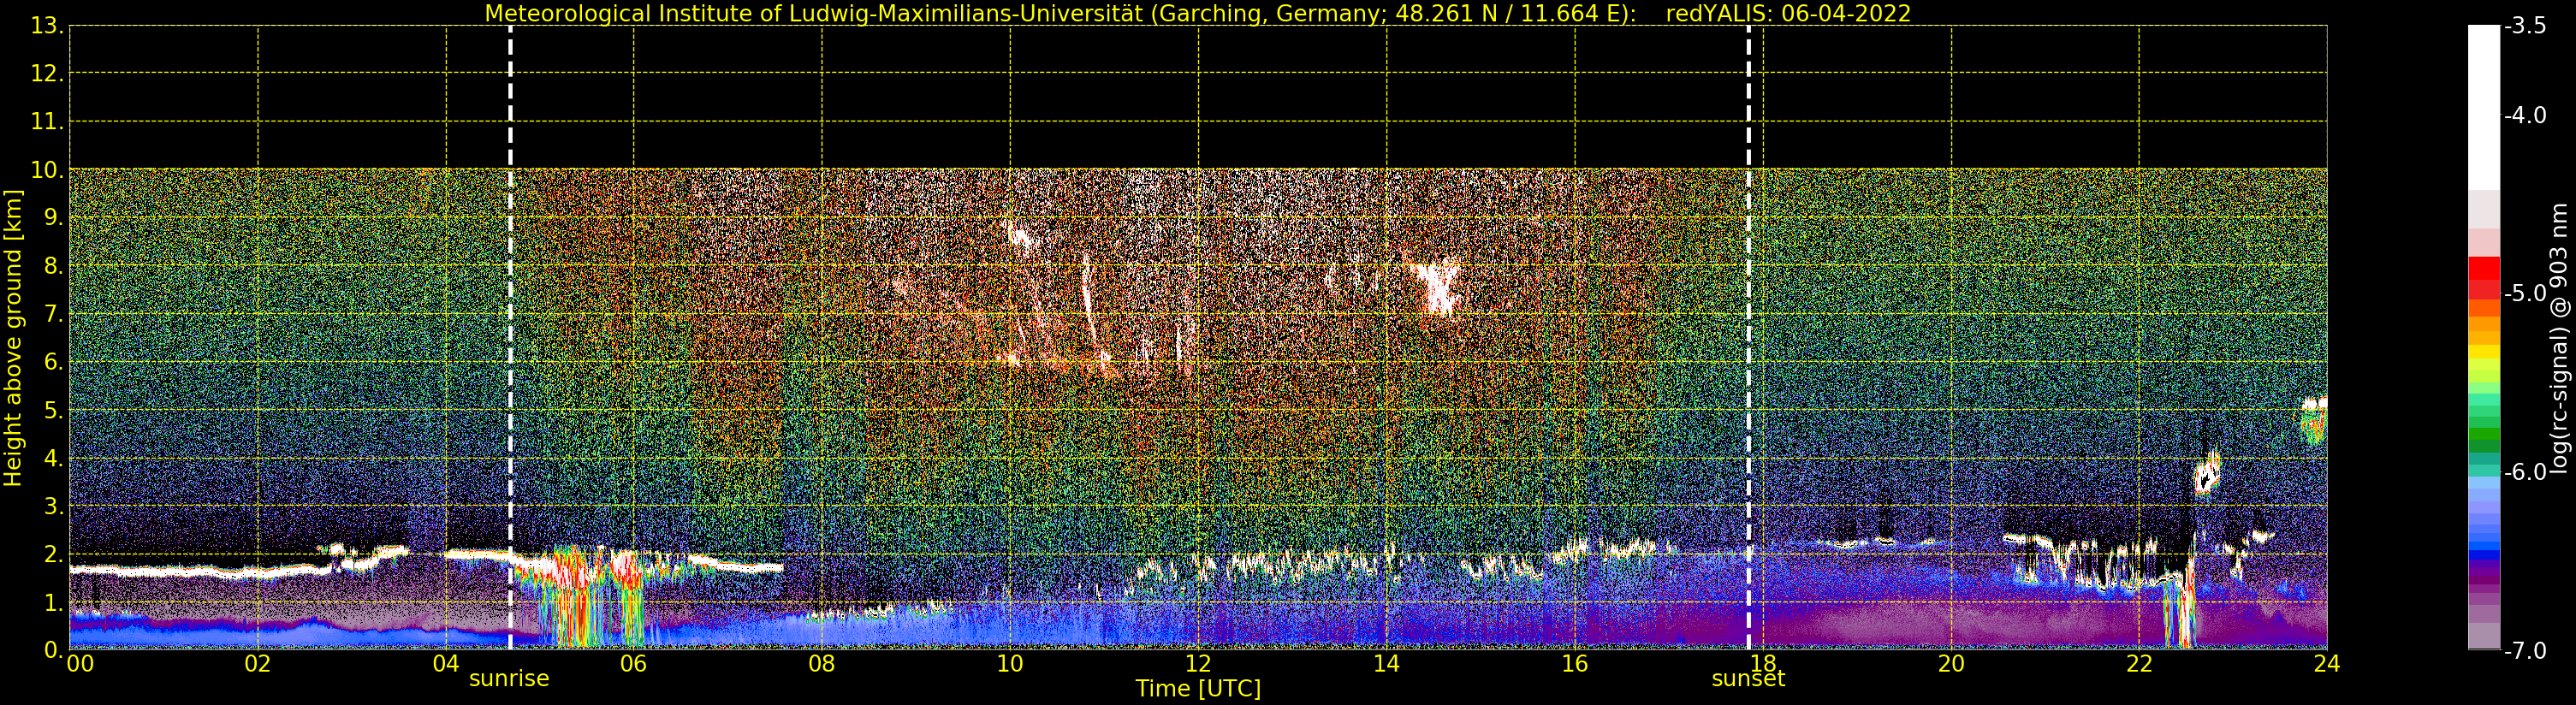Click time tick label '14'
The width and height of the screenshot is (2576, 705).
tap(1386, 663)
